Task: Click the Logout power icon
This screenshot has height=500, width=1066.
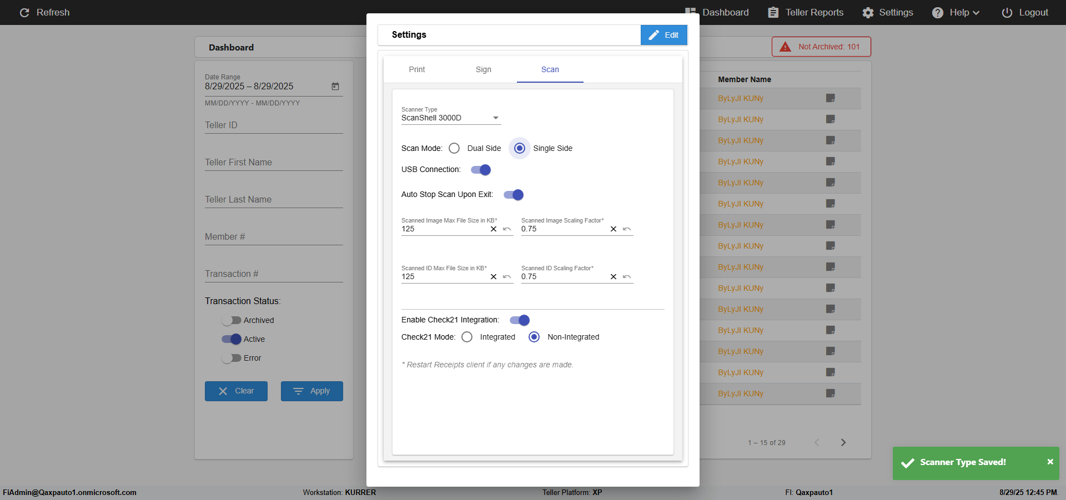Action: pos(1007,12)
